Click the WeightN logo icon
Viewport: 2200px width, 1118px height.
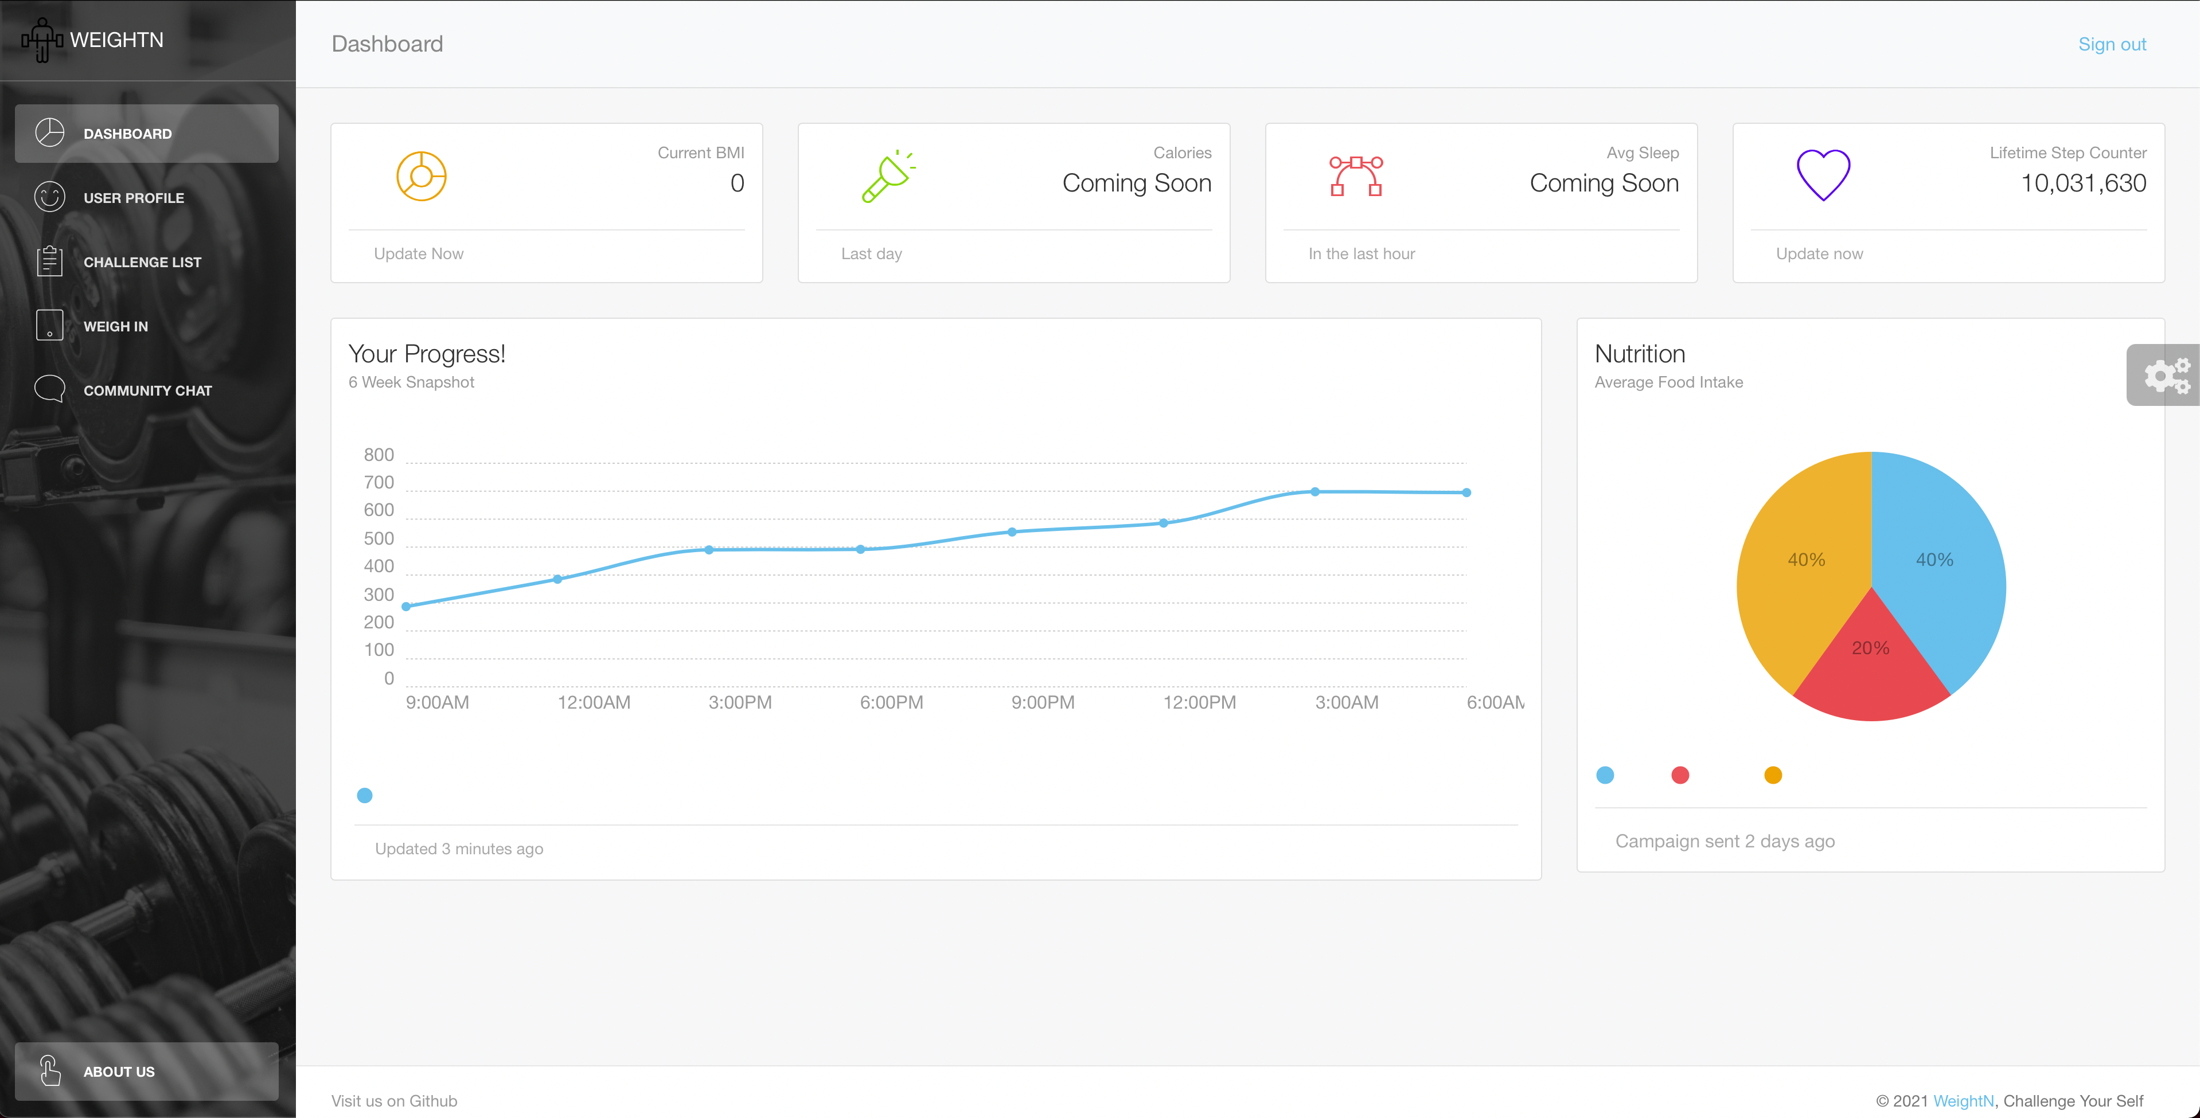click(x=42, y=40)
